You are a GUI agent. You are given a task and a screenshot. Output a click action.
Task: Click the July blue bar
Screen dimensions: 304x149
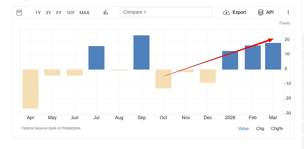(96, 58)
